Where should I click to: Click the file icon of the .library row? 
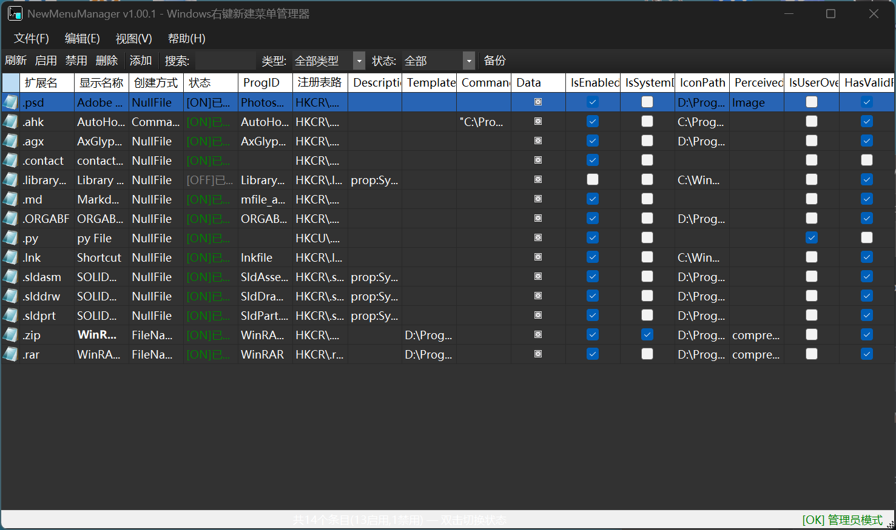point(10,180)
